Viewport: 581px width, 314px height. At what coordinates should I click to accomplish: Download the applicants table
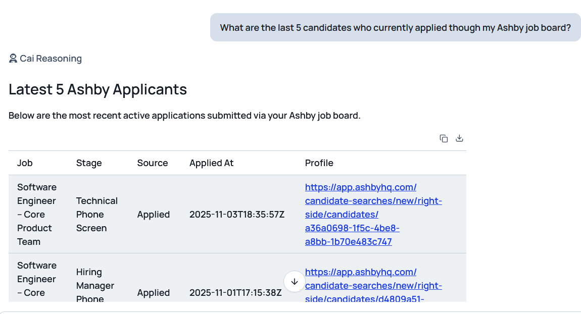pyautogui.click(x=459, y=138)
